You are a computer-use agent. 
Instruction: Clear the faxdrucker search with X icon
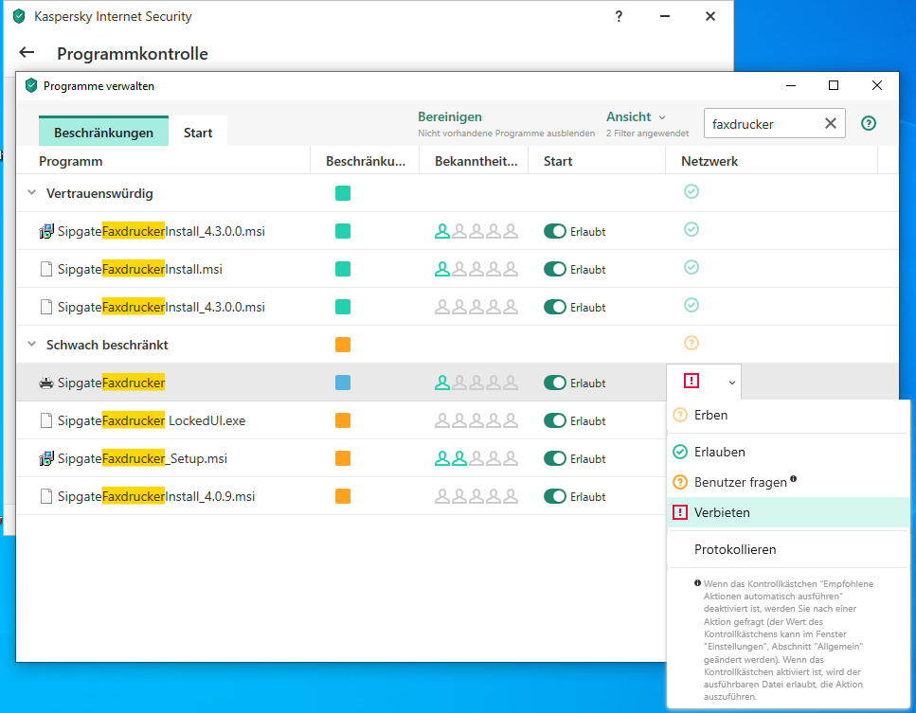click(x=830, y=124)
